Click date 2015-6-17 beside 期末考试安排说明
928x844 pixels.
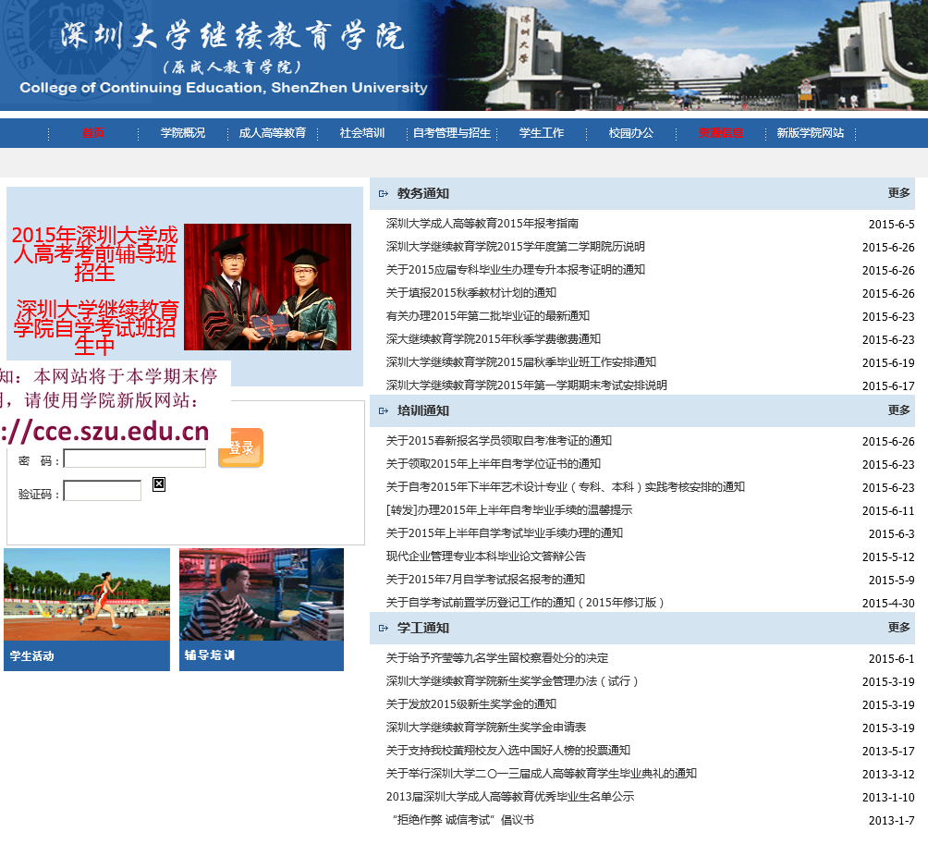pyautogui.click(x=888, y=385)
